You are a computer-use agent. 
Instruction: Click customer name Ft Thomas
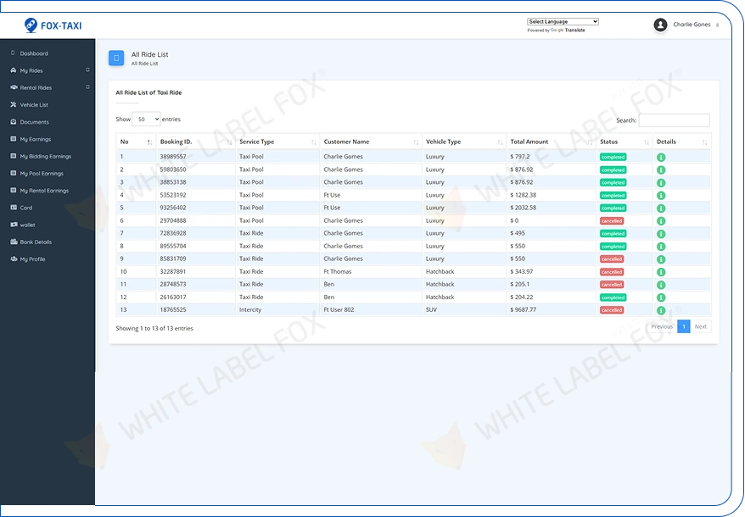[338, 271]
